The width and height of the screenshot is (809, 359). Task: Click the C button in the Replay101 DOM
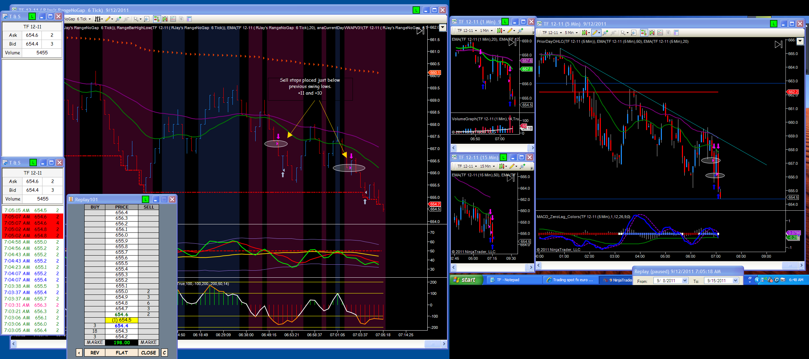(164, 353)
